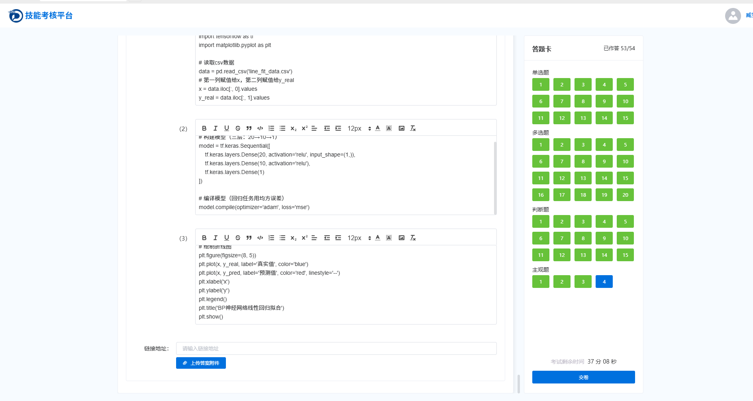Increase indent in answer editor (3)
This screenshot has height=401, width=753.
pyautogui.click(x=338, y=238)
